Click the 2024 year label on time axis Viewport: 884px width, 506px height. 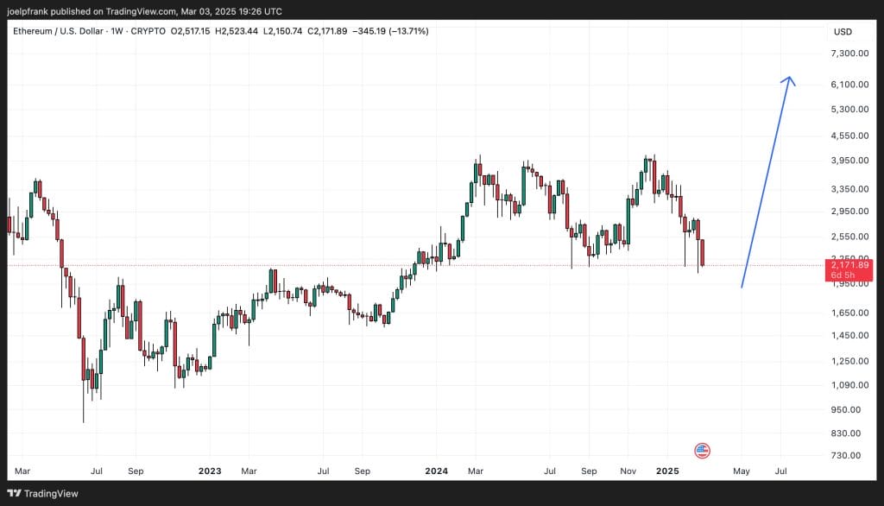point(436,471)
